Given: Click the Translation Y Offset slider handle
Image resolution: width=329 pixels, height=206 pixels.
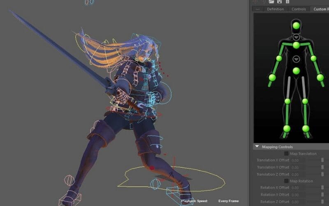Looking at the screenshot, I should click(x=322, y=167).
